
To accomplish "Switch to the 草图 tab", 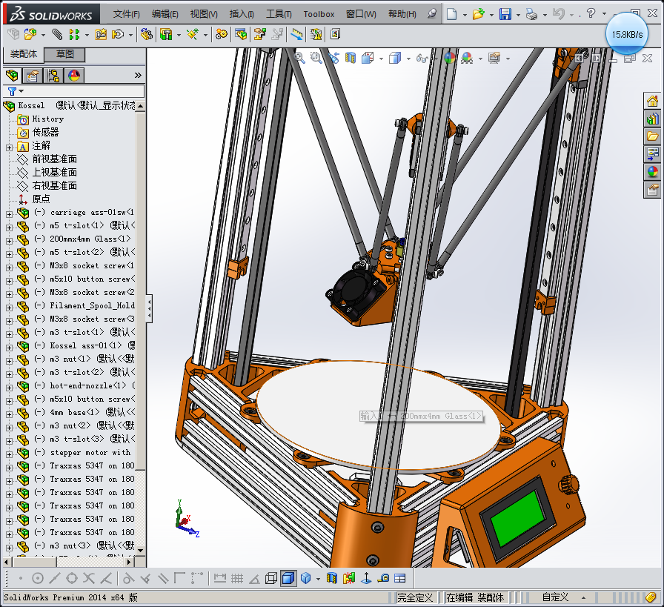I will point(64,55).
